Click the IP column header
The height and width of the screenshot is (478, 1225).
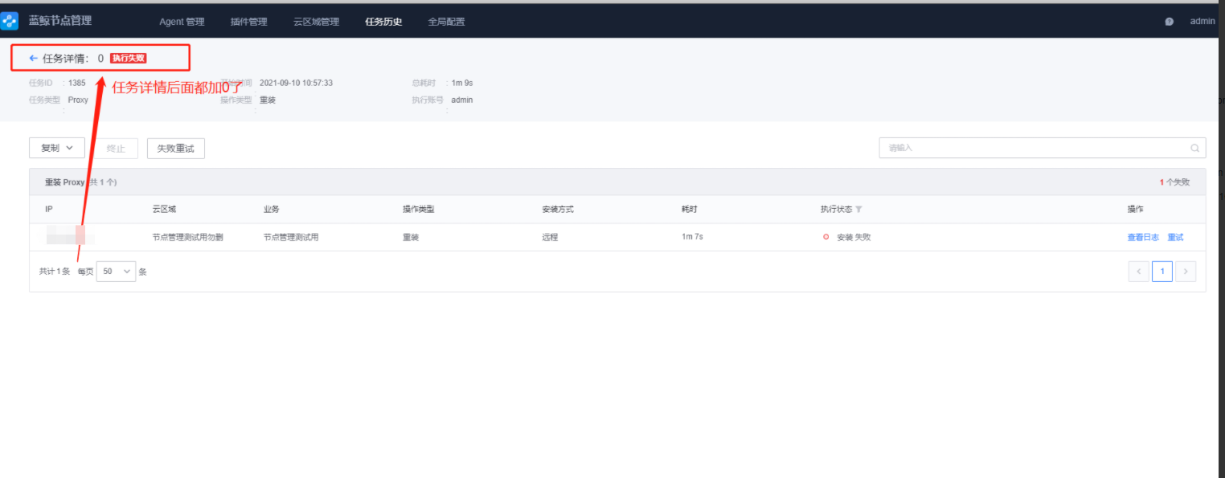pos(49,210)
